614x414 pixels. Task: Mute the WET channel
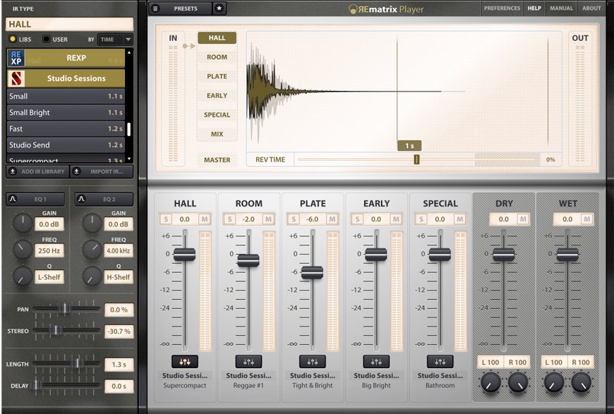586,219
